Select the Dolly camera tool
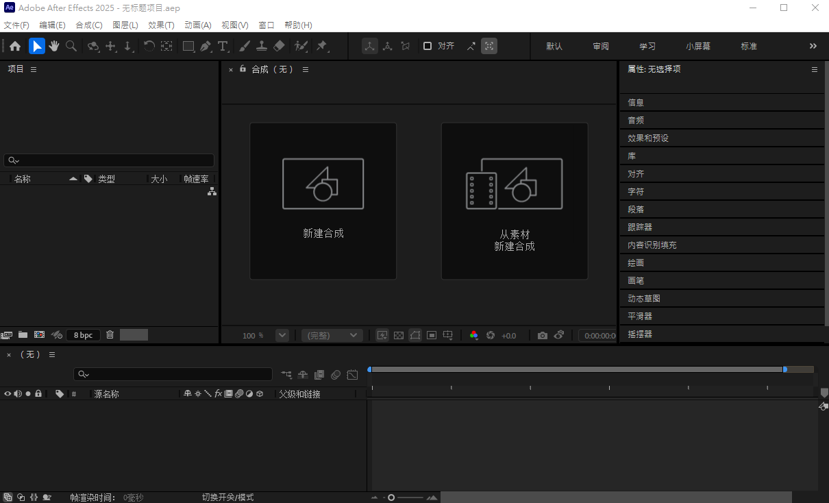The height and width of the screenshot is (503, 829). tap(128, 46)
